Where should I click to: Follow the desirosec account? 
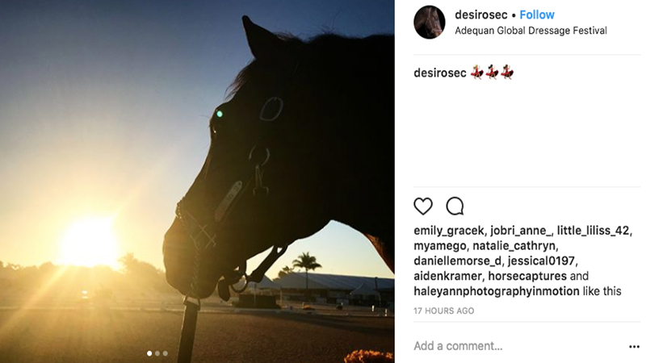pos(537,15)
